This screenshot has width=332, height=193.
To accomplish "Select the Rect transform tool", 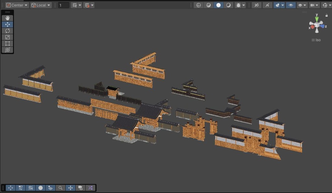I will point(7,43).
